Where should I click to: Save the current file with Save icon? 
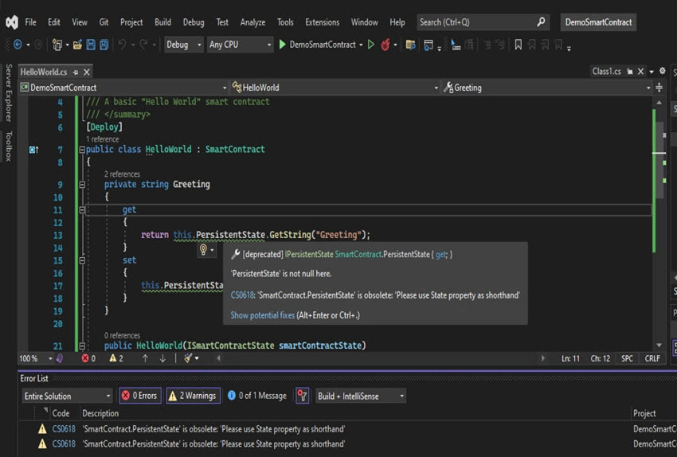91,45
